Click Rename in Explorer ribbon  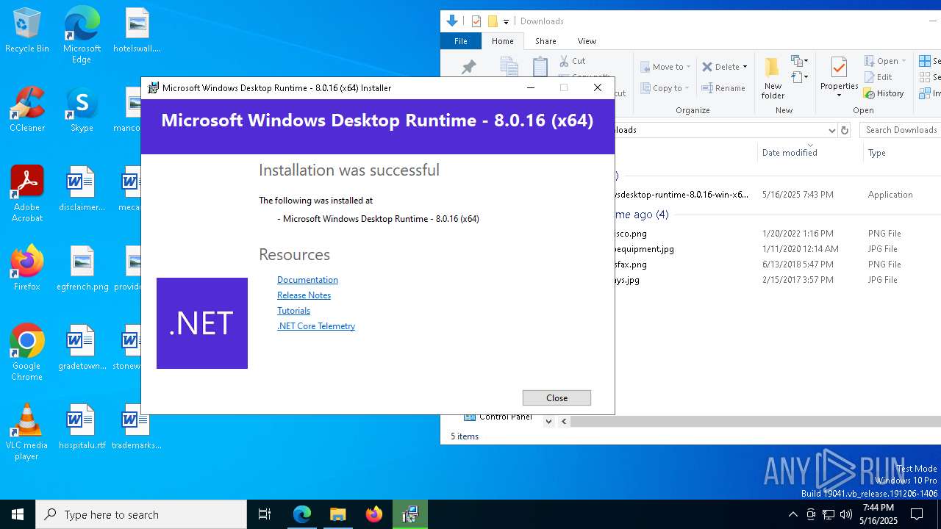(x=723, y=88)
